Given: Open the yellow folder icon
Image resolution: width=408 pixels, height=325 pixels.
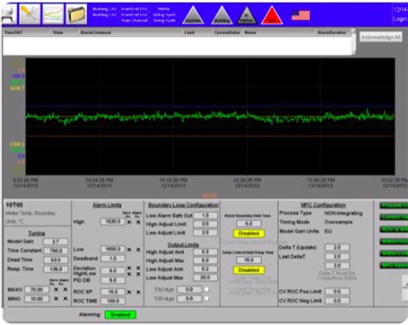Looking at the screenshot, I should (77, 14).
